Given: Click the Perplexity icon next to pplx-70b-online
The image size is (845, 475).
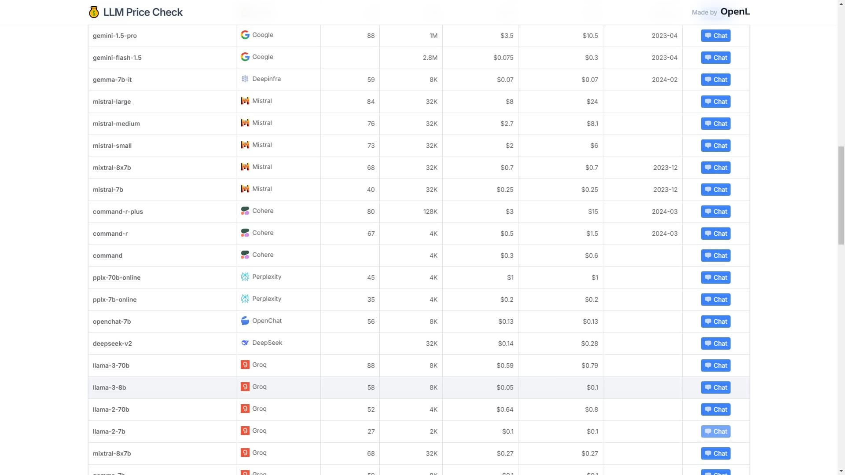Looking at the screenshot, I should pos(245,277).
